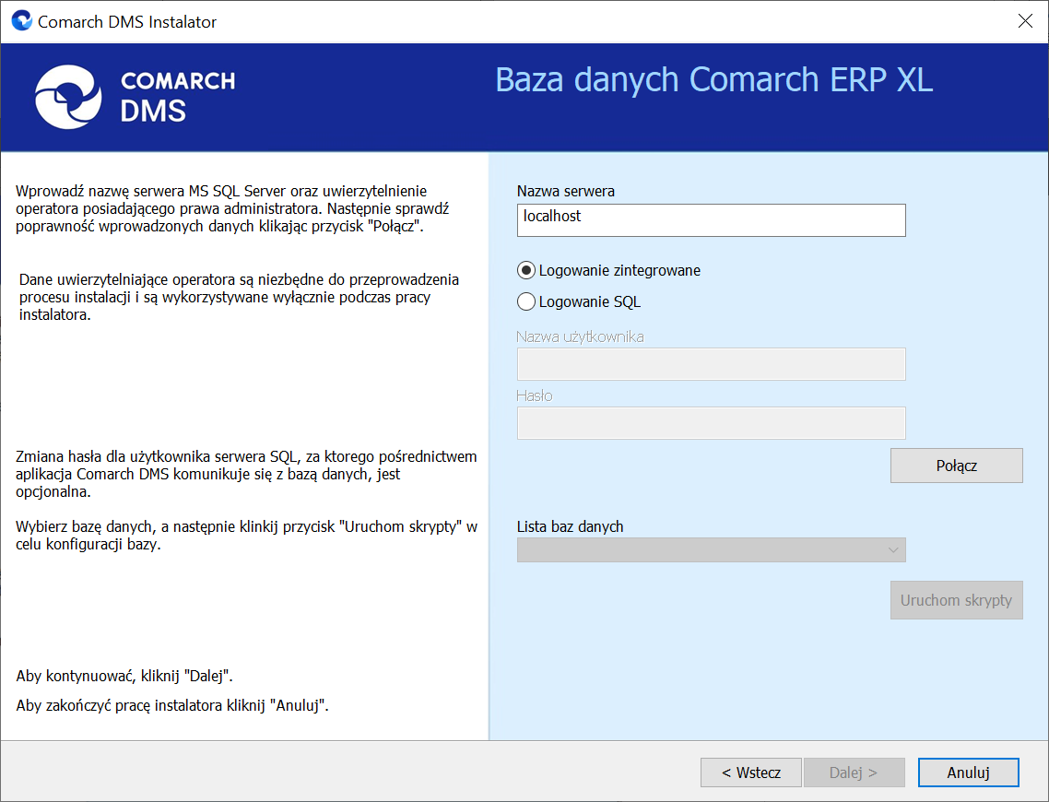Click the text 'Aby kontynuować, kliknij "Dalej".'
This screenshot has width=1049, height=802.
point(124,676)
